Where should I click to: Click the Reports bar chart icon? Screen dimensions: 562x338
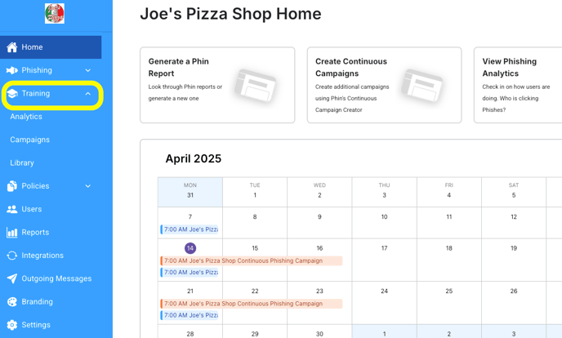click(11, 233)
